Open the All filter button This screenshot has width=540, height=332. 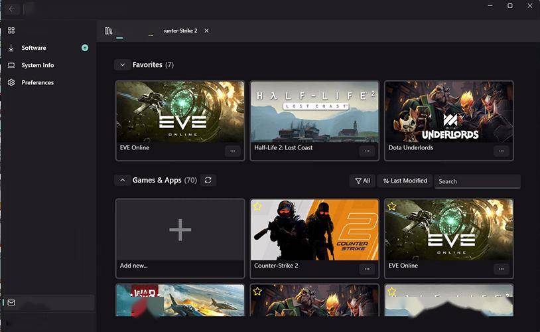pos(362,181)
